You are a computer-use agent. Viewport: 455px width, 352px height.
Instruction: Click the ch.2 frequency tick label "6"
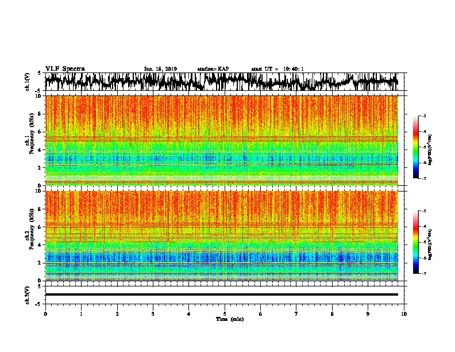40,227
